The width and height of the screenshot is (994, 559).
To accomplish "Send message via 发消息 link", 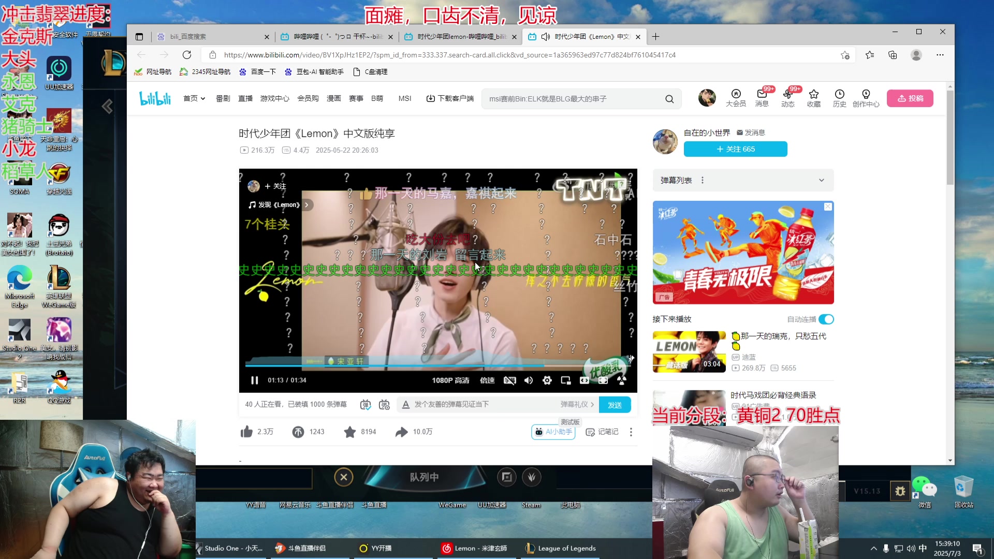I will click(x=751, y=133).
